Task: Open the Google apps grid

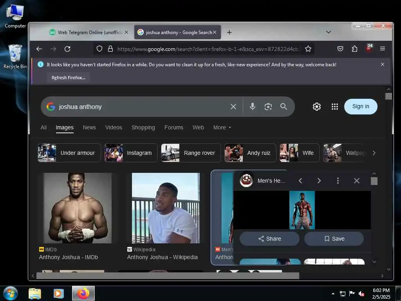Action: (334, 107)
